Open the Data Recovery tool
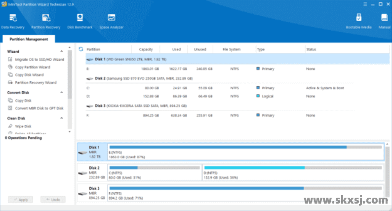392x211 pixels. point(13,21)
